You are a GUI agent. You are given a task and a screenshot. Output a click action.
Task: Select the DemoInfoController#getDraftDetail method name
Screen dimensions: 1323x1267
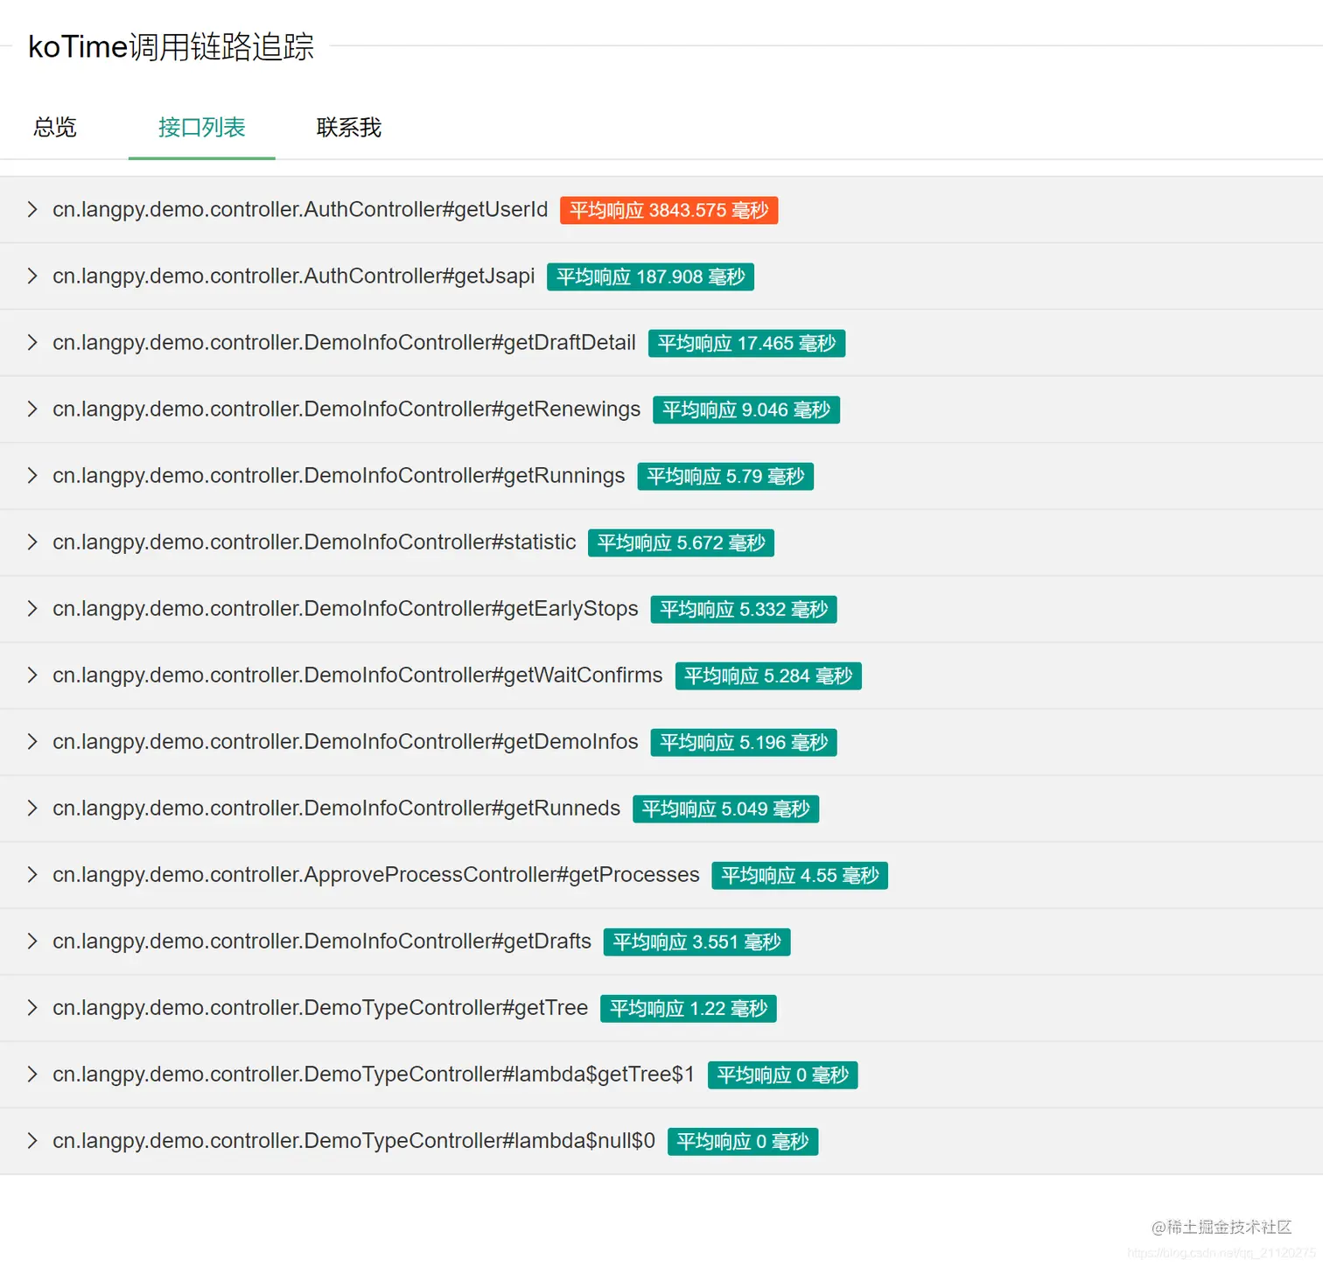(x=344, y=343)
